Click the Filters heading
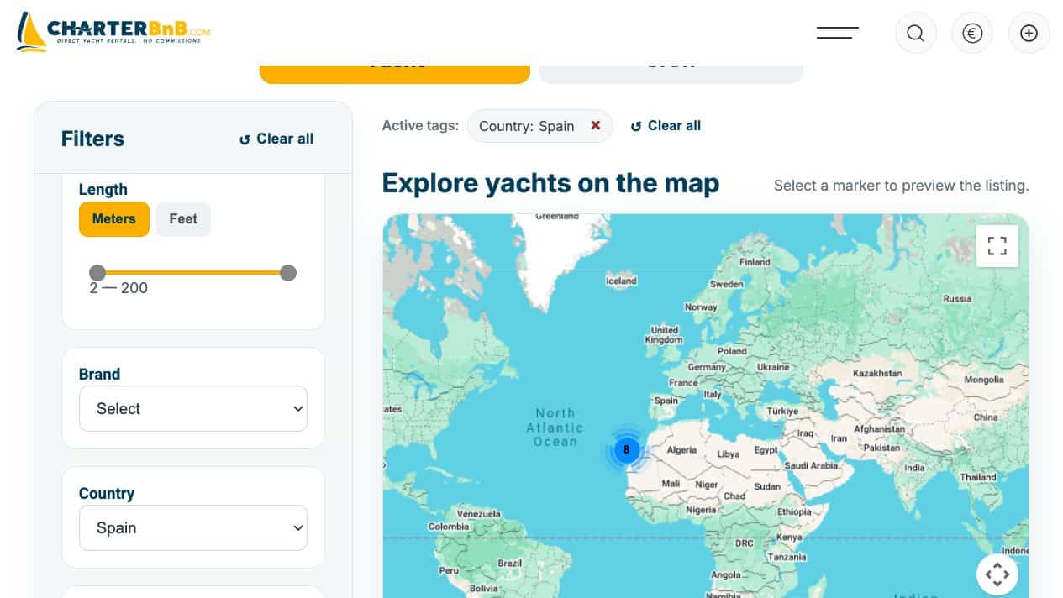 [92, 139]
